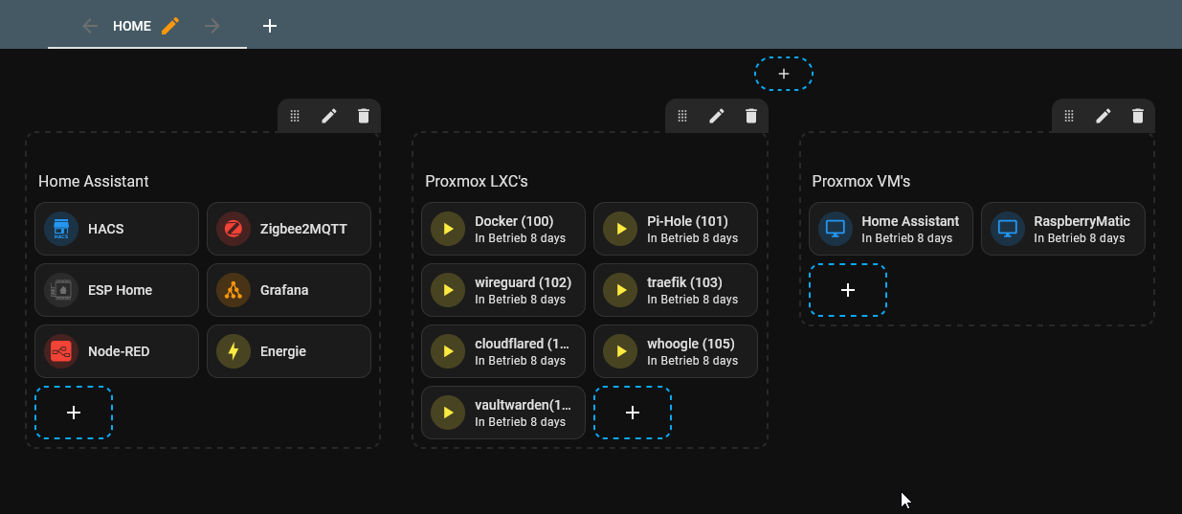Click the orange pencil beside HOME tab
This screenshot has height=514, width=1182.
(170, 26)
